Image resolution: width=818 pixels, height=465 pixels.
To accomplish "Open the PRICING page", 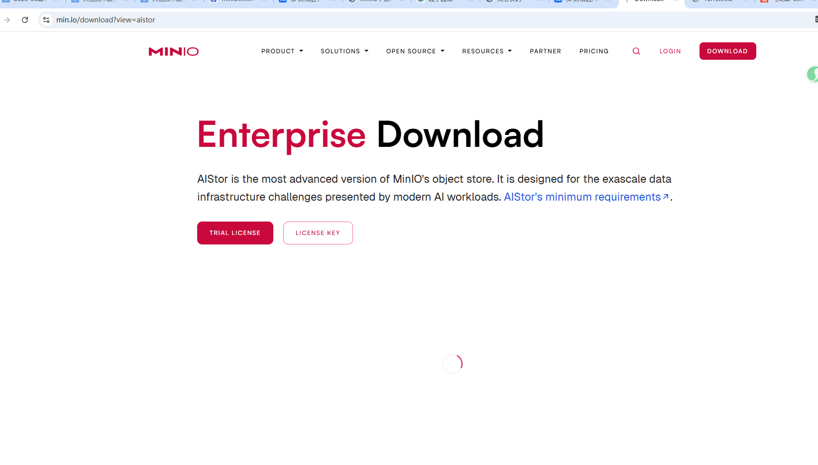I will tap(594, 51).
